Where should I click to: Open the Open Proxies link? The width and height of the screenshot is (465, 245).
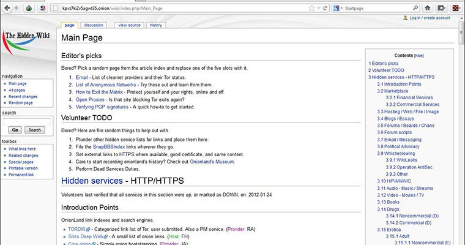[x=90, y=100]
